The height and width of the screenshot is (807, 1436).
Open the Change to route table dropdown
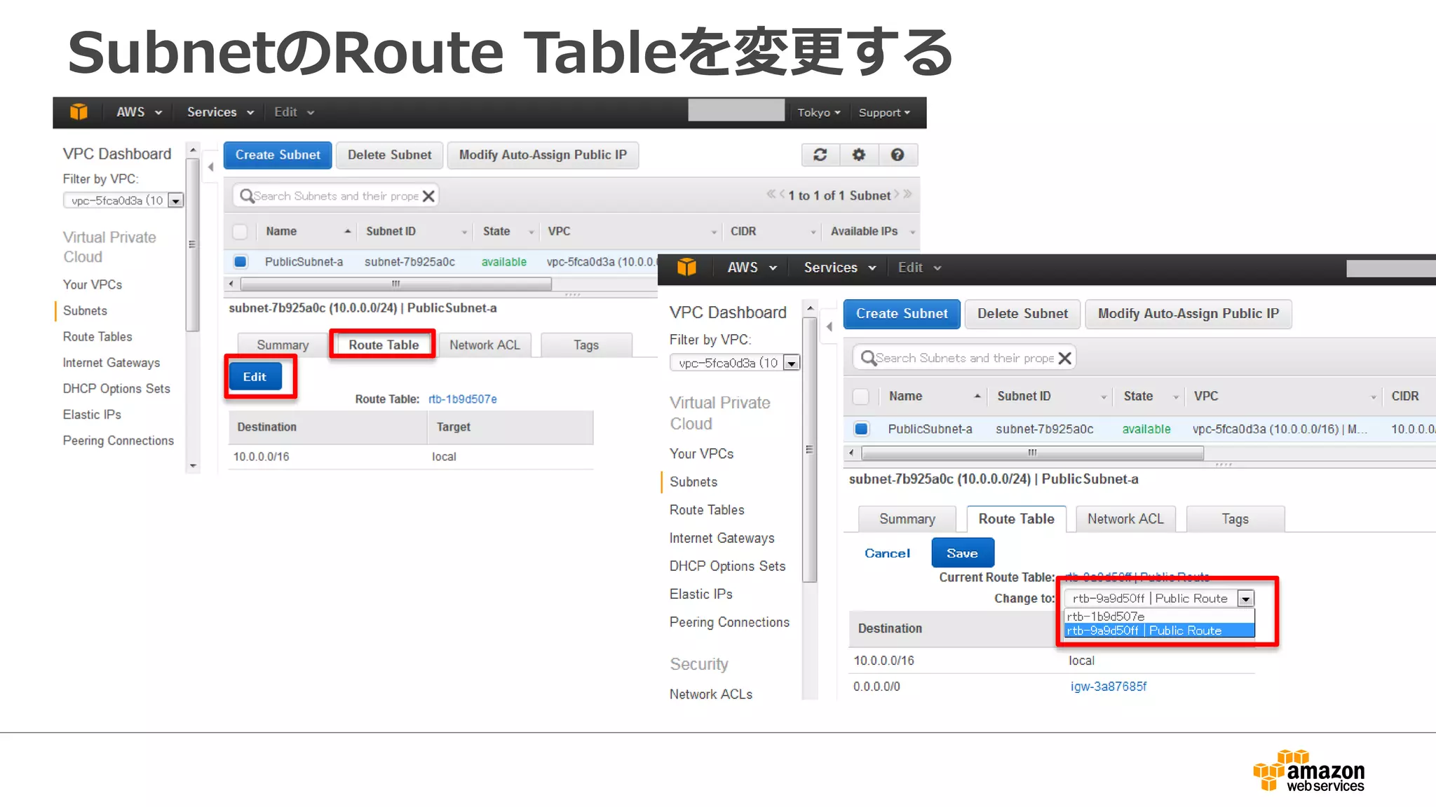[x=1159, y=598]
